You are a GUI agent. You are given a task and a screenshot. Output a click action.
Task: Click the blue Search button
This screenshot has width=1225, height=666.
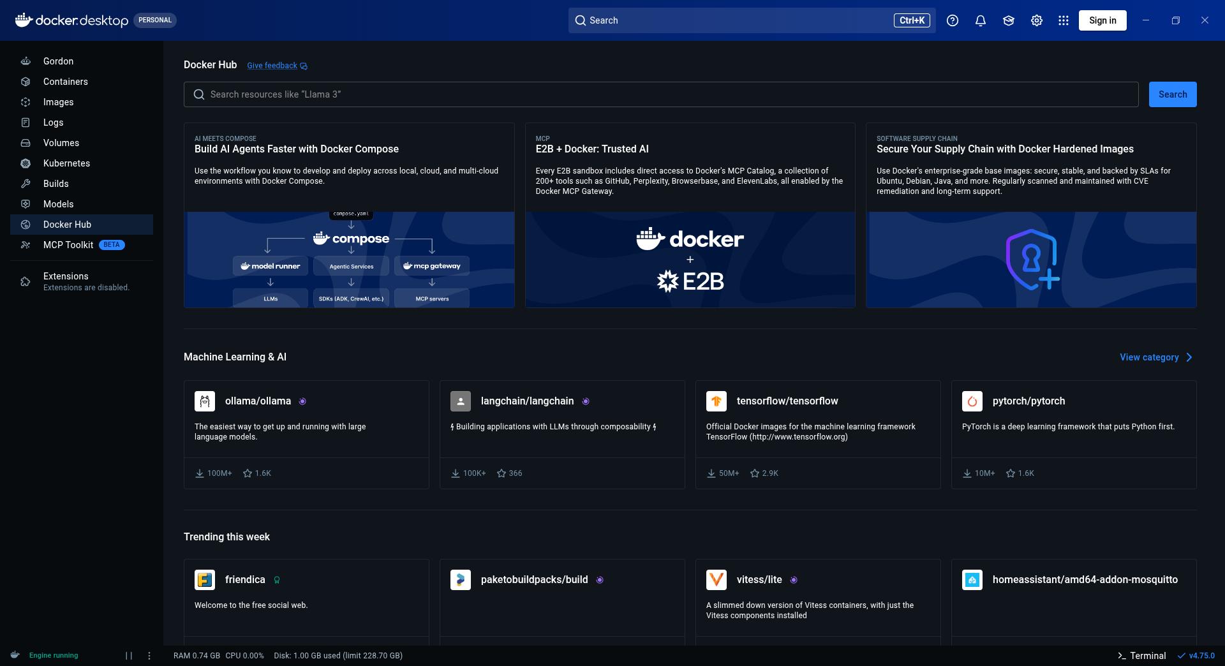(x=1173, y=94)
